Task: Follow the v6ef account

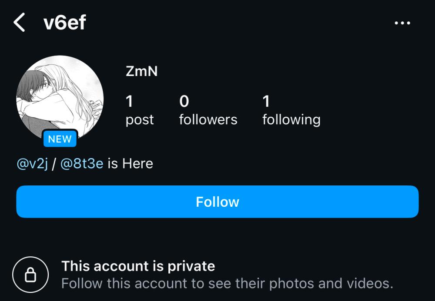Action: click(217, 202)
